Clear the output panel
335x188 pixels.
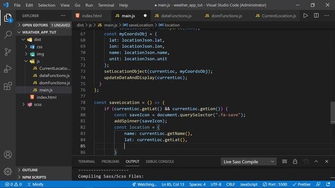[285, 161]
